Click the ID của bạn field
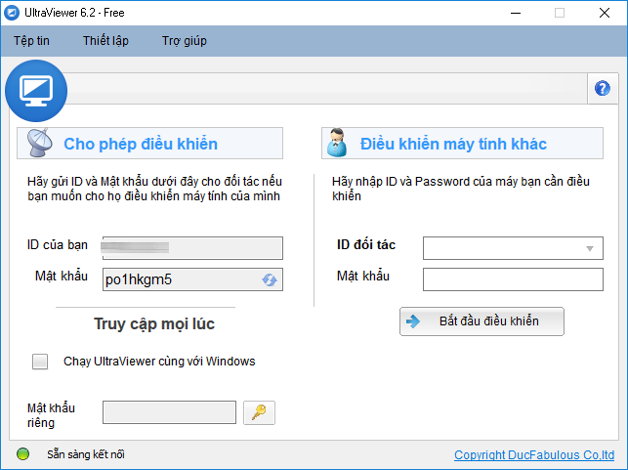This screenshot has height=470, width=628. [x=192, y=248]
